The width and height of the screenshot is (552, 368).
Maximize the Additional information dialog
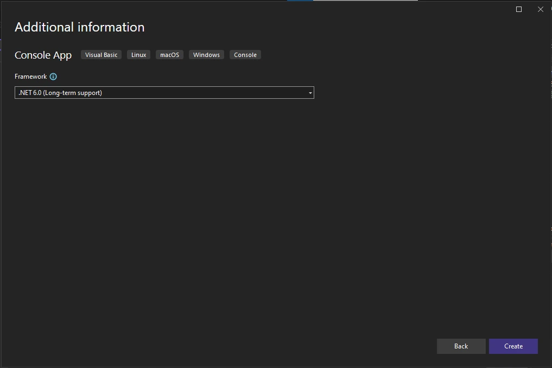coord(519,9)
